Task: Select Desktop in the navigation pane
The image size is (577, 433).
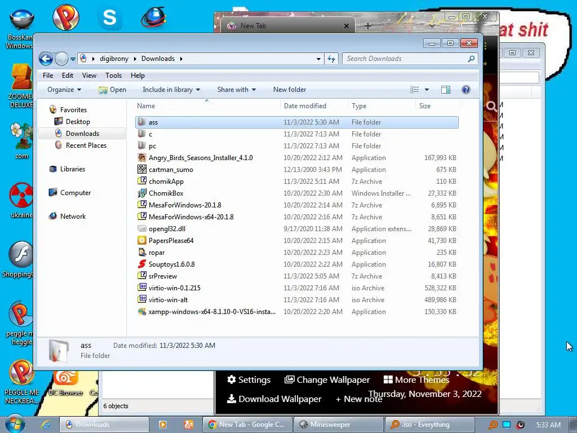Action: tap(78, 122)
